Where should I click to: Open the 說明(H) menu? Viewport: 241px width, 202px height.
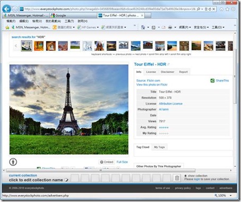point(82,21)
